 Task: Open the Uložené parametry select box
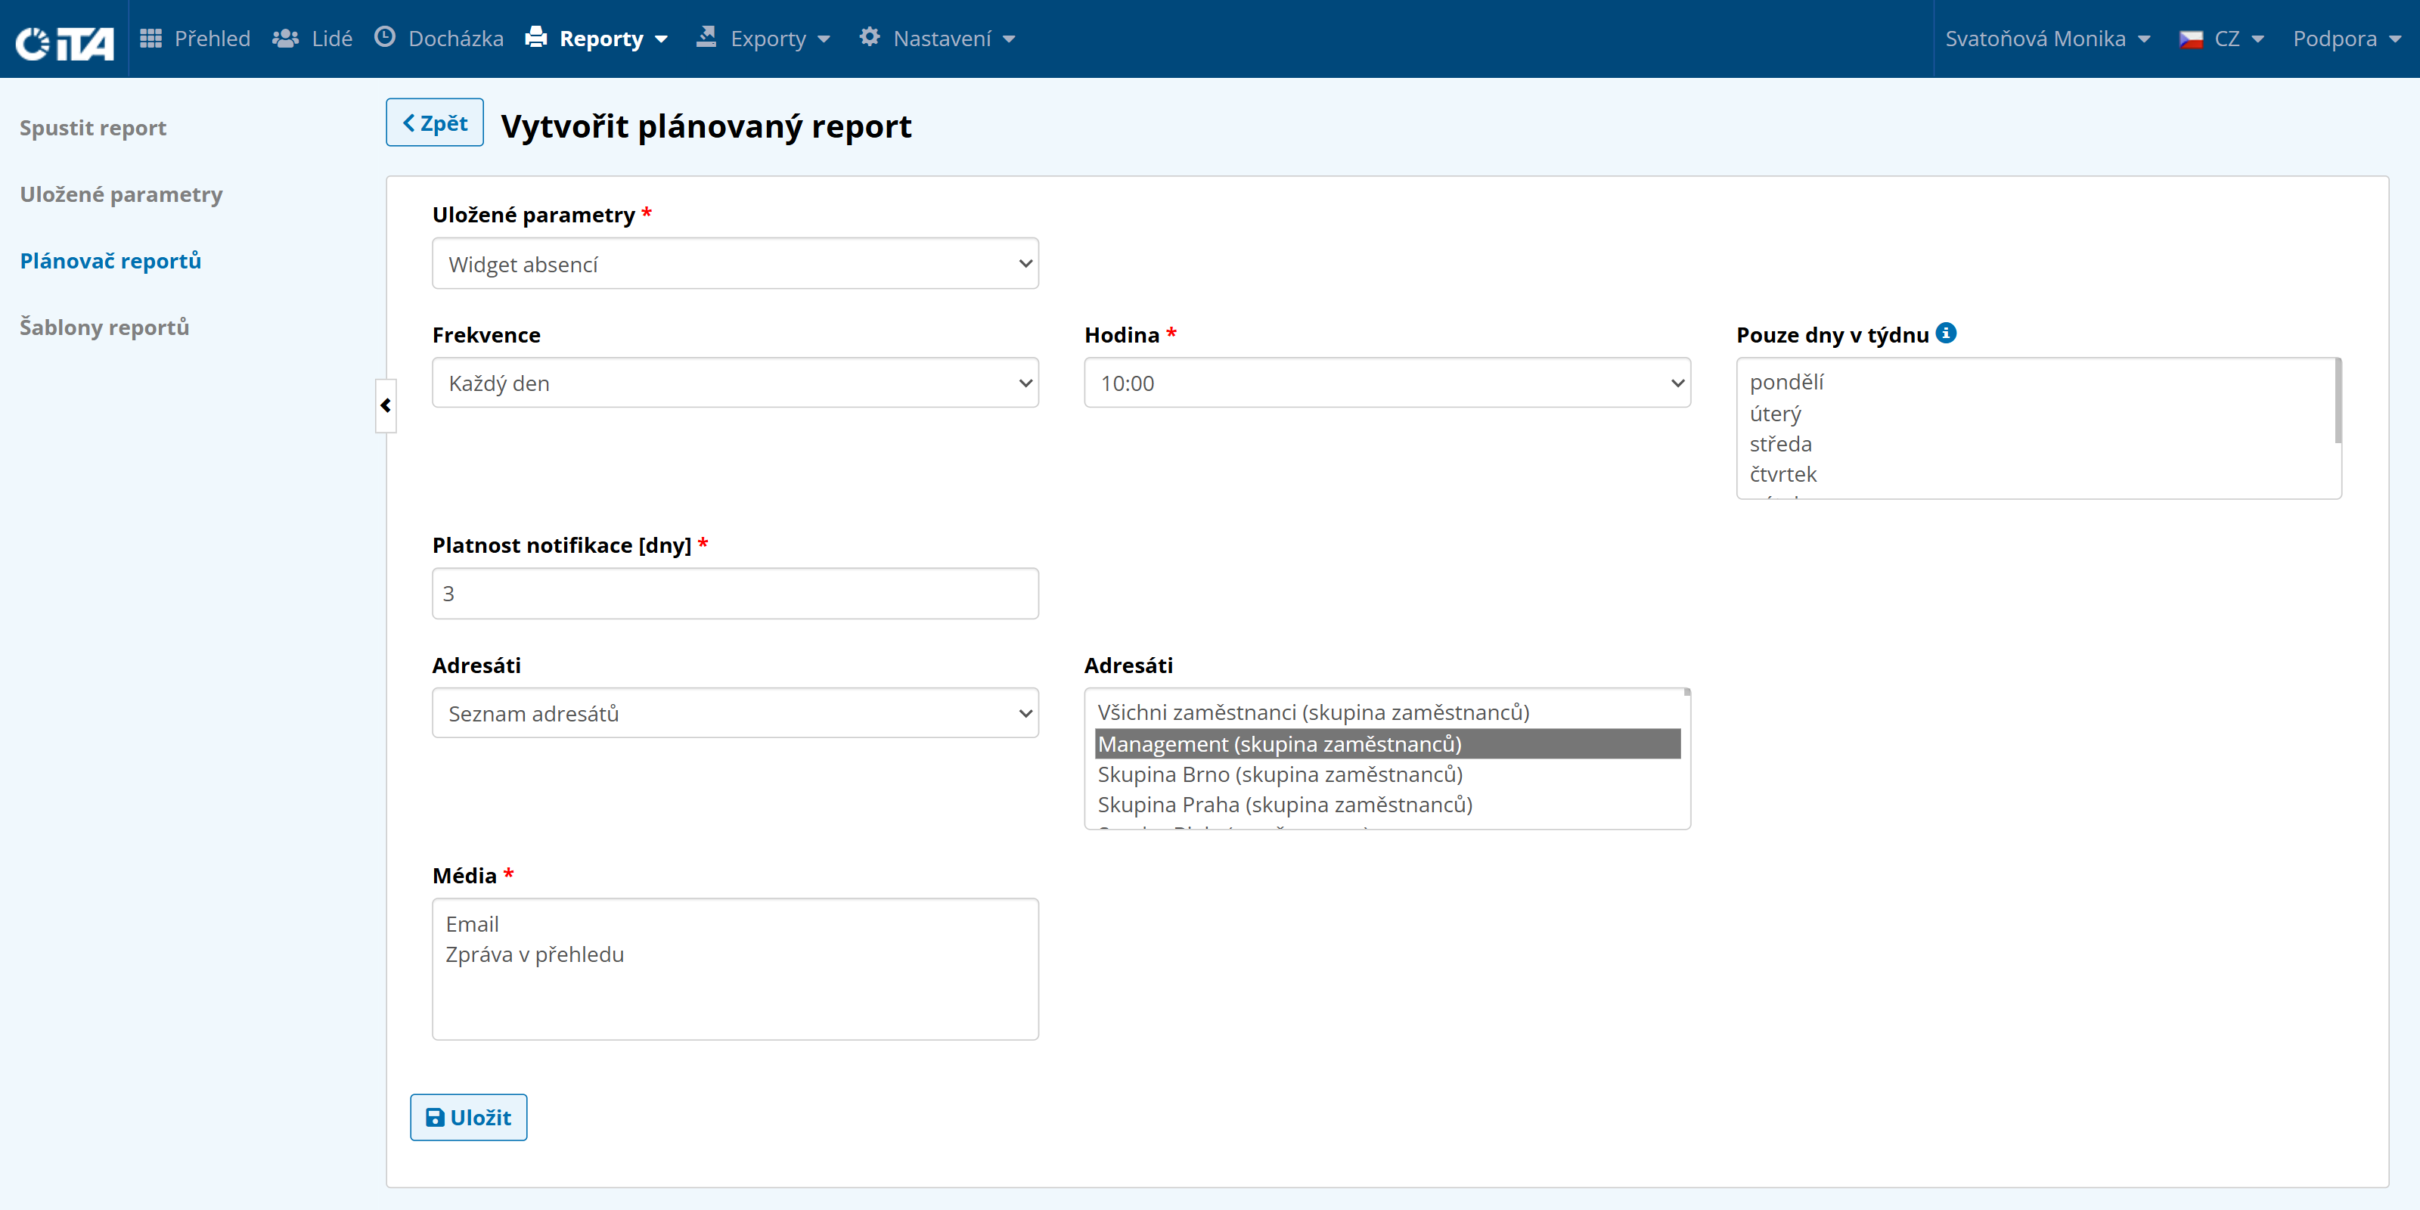tap(736, 264)
